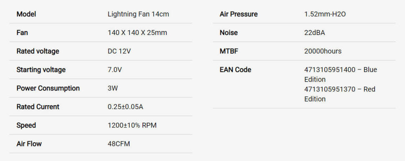Click the 0.25±0.05A value
Screen dimensions: 405x161
[125, 107]
